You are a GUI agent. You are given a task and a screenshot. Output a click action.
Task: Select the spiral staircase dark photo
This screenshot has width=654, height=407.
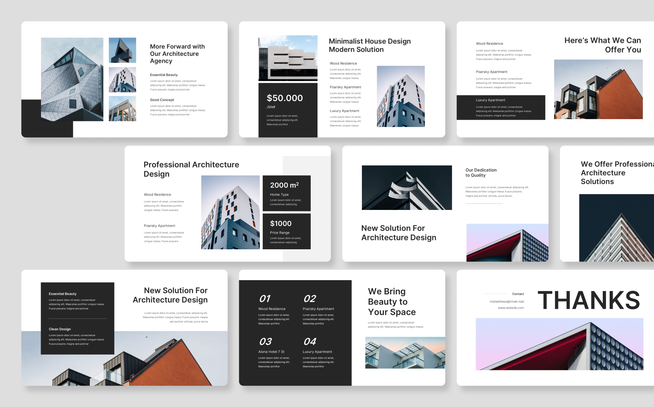click(x=407, y=188)
